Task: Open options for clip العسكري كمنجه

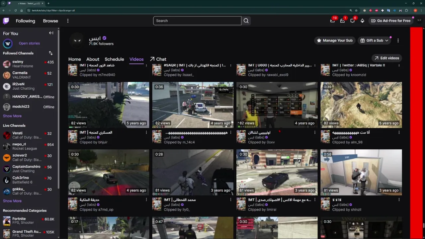Action: [146, 132]
